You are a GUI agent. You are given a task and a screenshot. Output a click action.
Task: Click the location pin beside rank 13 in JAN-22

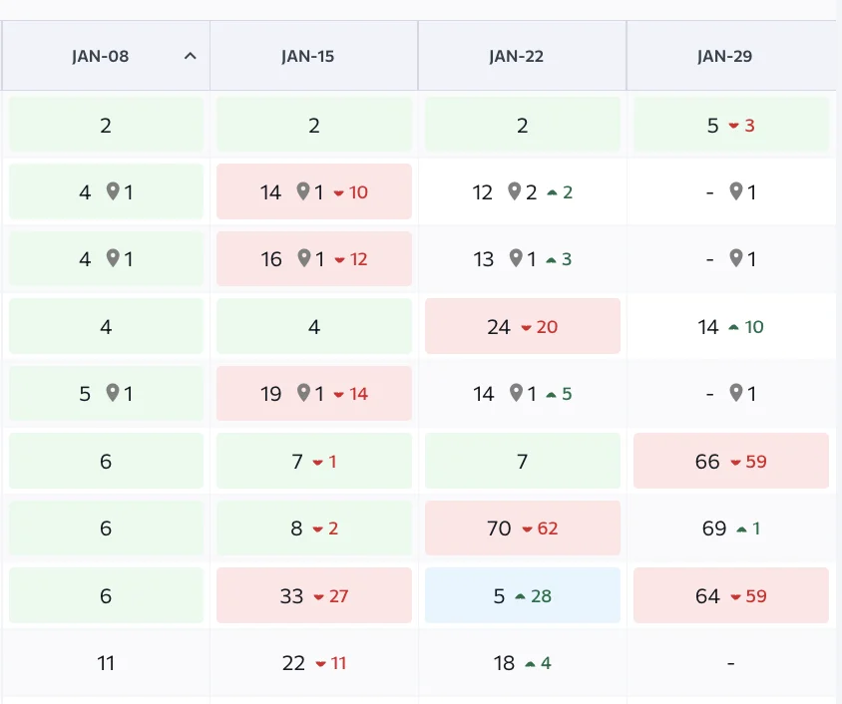(515, 258)
